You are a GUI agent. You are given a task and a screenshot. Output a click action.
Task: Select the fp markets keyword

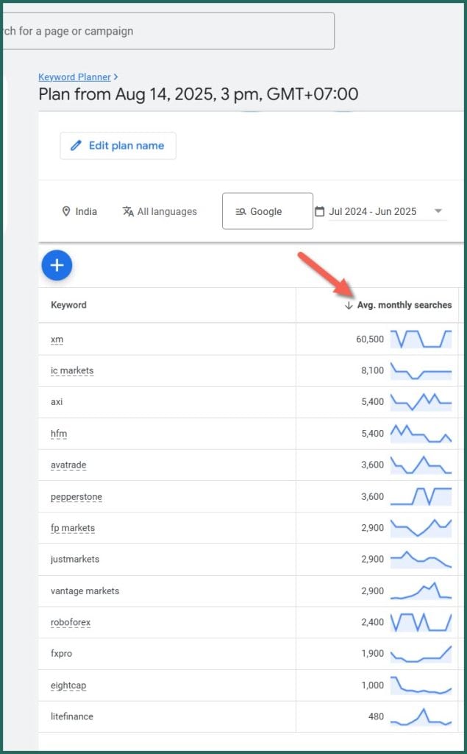click(73, 528)
